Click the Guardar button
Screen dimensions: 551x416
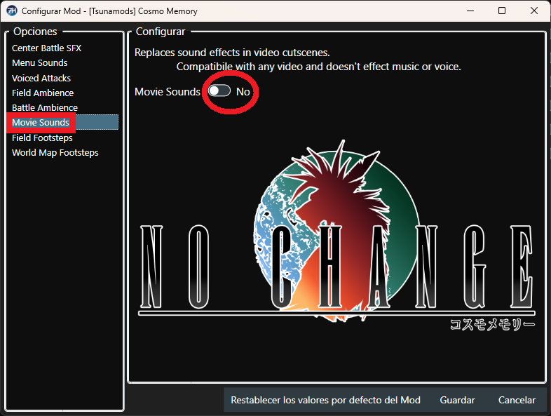pyautogui.click(x=457, y=400)
